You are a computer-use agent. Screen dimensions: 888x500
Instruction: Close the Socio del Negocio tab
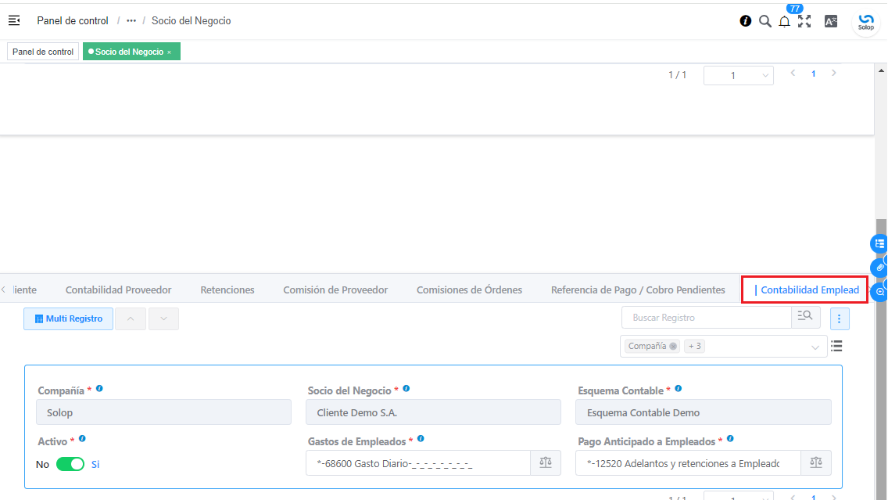[x=170, y=52]
